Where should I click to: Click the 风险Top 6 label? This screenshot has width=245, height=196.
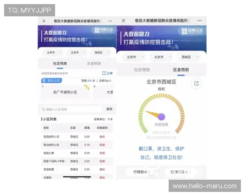[105, 81]
